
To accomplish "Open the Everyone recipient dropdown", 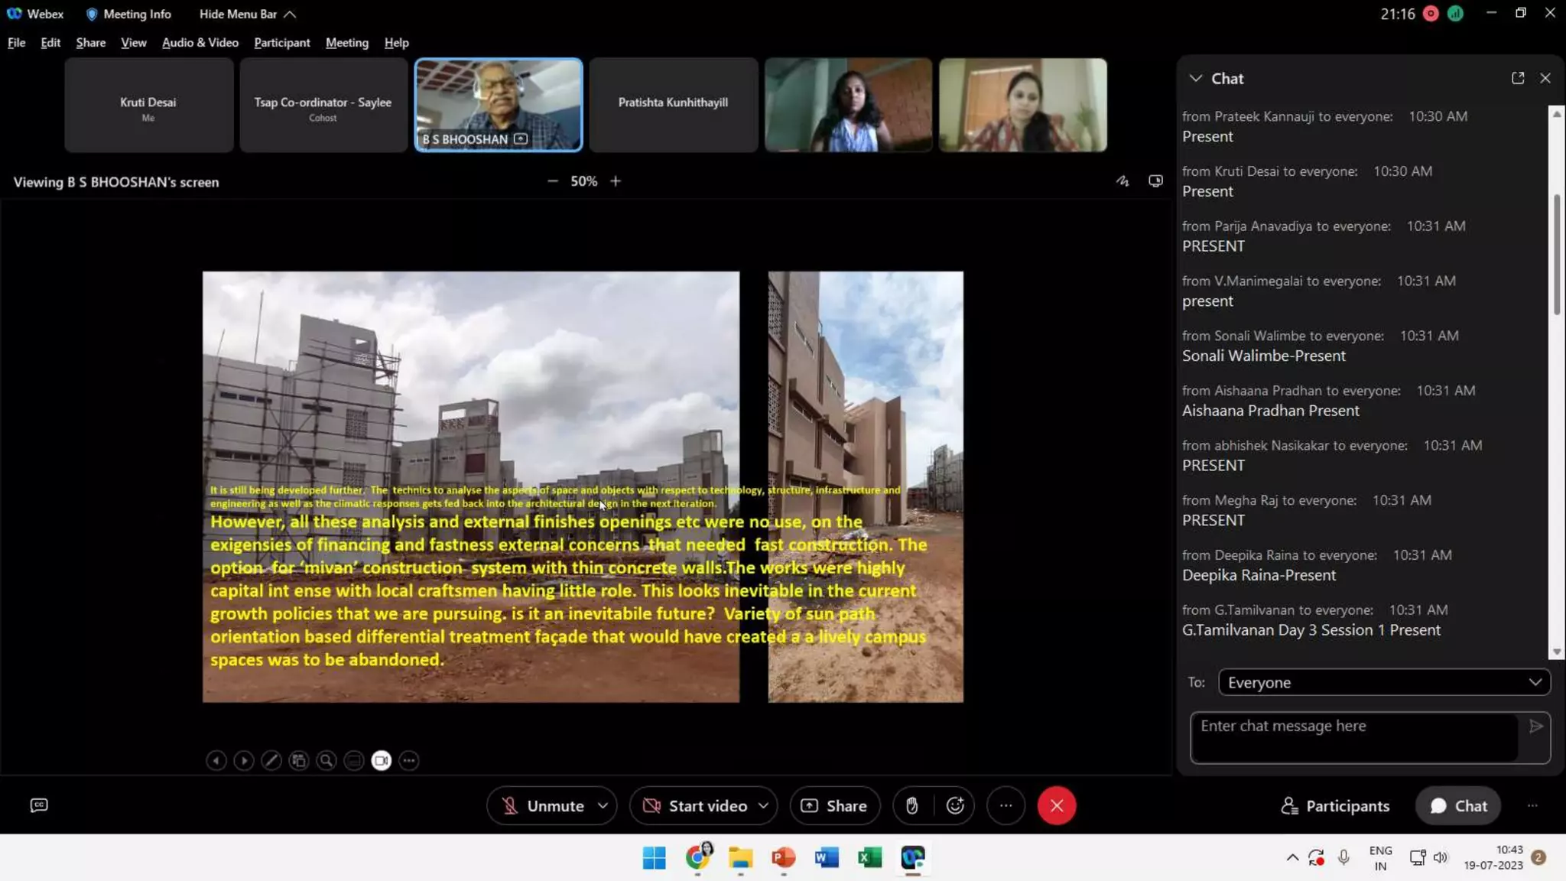I will (x=1383, y=682).
